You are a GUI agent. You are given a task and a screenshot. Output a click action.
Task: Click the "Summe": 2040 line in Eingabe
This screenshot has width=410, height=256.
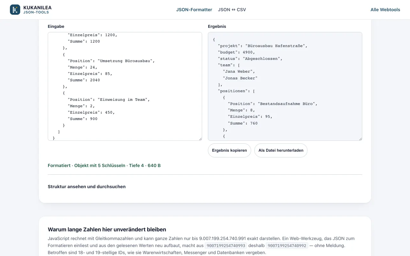(x=84, y=80)
